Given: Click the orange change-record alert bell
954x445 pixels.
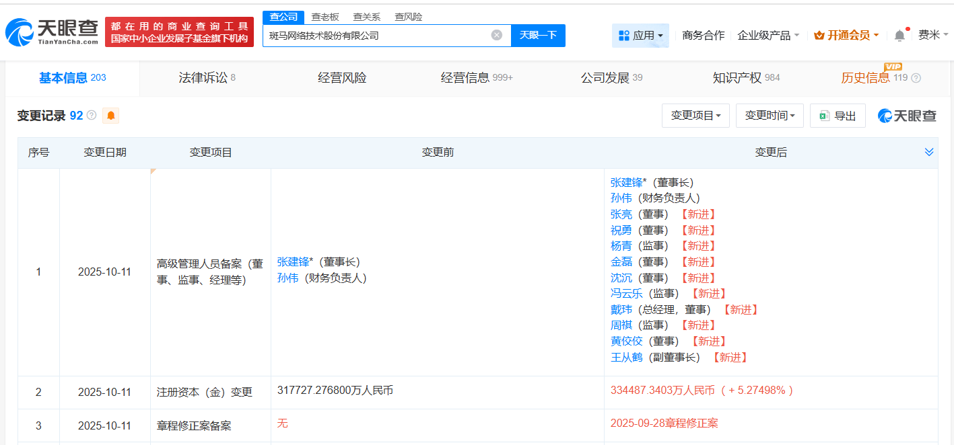Looking at the screenshot, I should pyautogui.click(x=111, y=116).
